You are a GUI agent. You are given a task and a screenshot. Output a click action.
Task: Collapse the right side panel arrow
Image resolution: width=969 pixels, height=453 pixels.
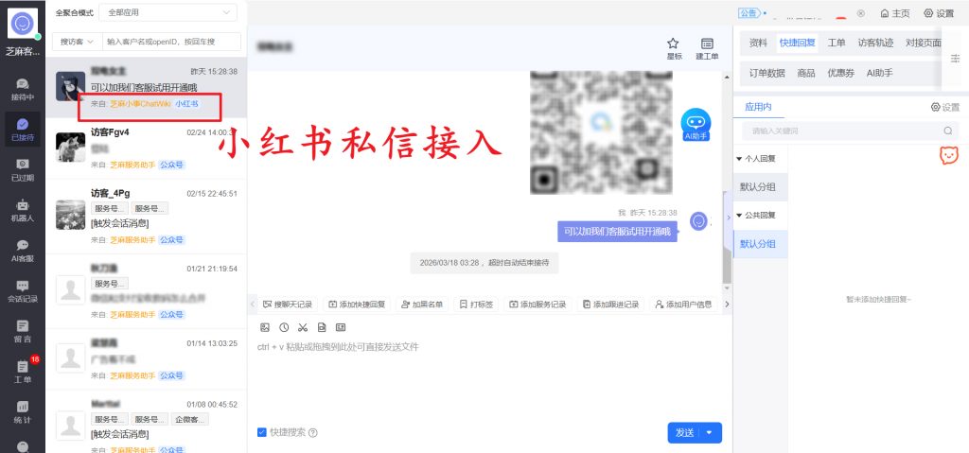coord(729,218)
